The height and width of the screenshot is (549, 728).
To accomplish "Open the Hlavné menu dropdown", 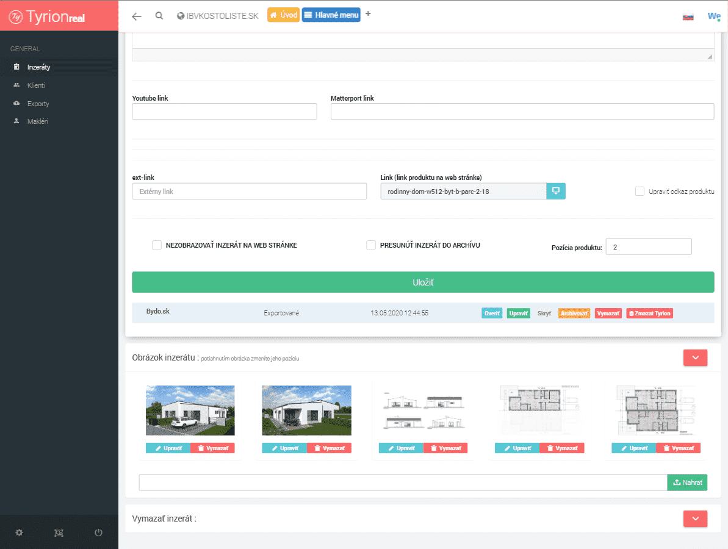I will [331, 15].
